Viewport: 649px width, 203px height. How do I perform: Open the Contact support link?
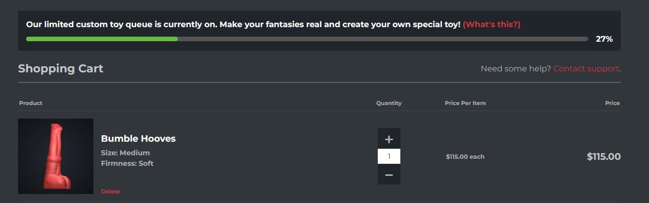coord(586,69)
